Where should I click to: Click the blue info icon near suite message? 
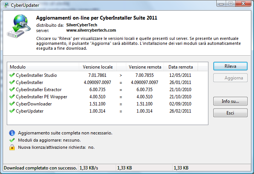tap(12, 133)
